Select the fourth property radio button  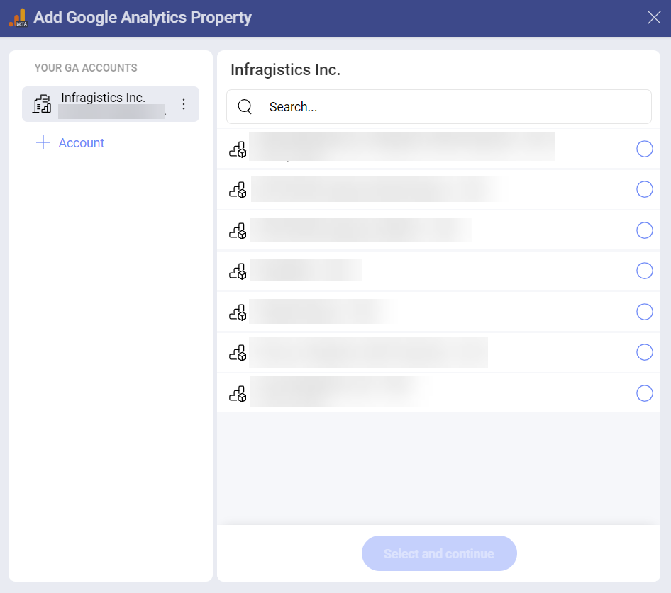[x=645, y=271]
